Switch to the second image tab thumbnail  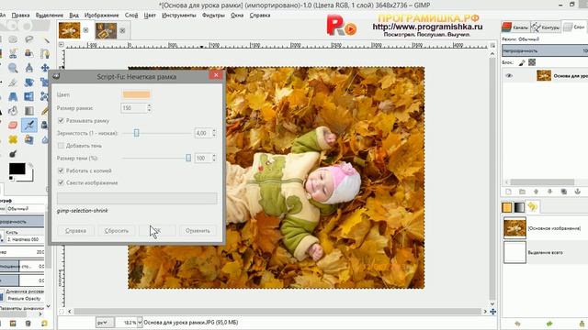click(x=107, y=30)
